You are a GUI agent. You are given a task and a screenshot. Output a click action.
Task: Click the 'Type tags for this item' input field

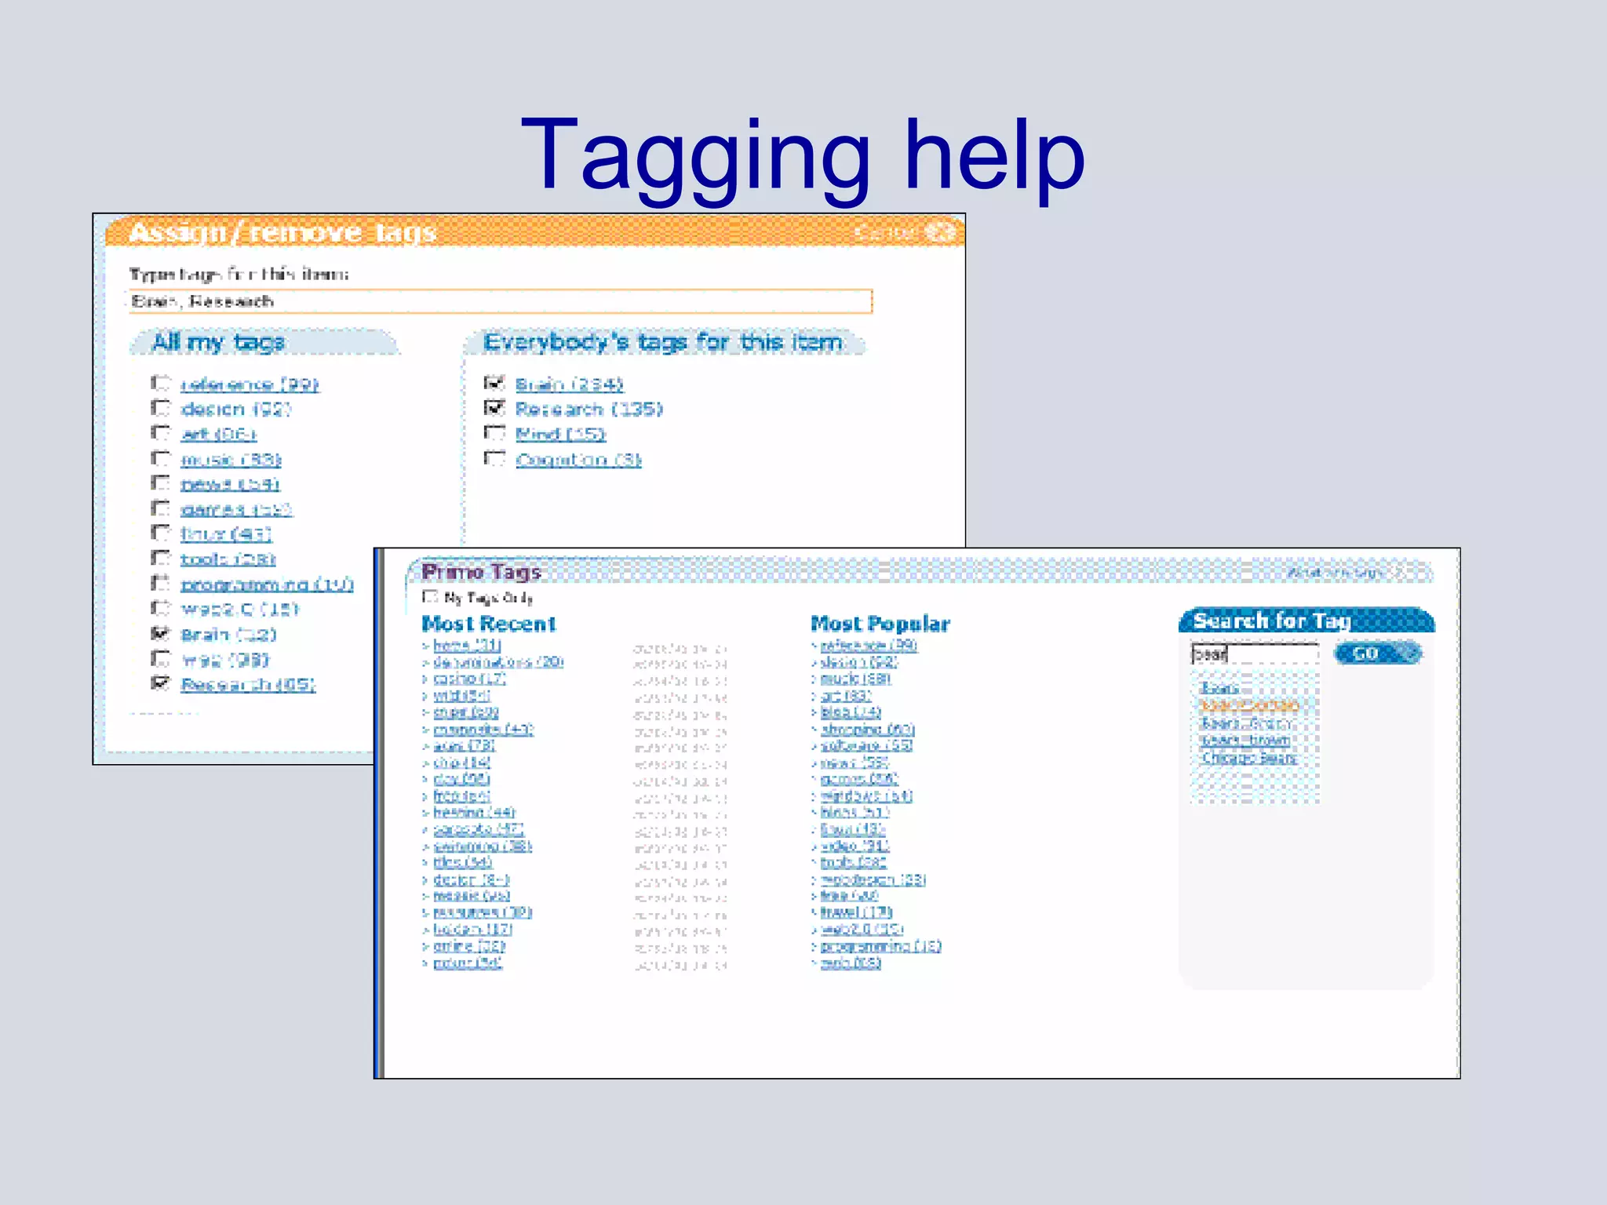tap(500, 301)
